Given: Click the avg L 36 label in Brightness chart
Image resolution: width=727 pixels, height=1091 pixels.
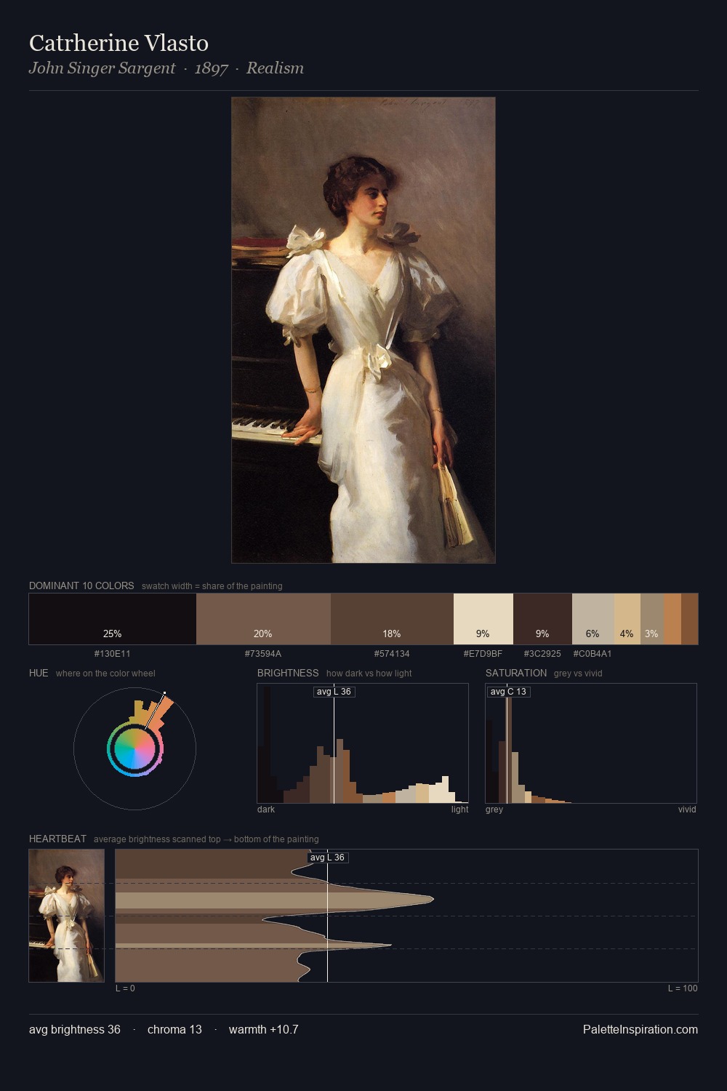Looking at the screenshot, I should coord(334,692).
